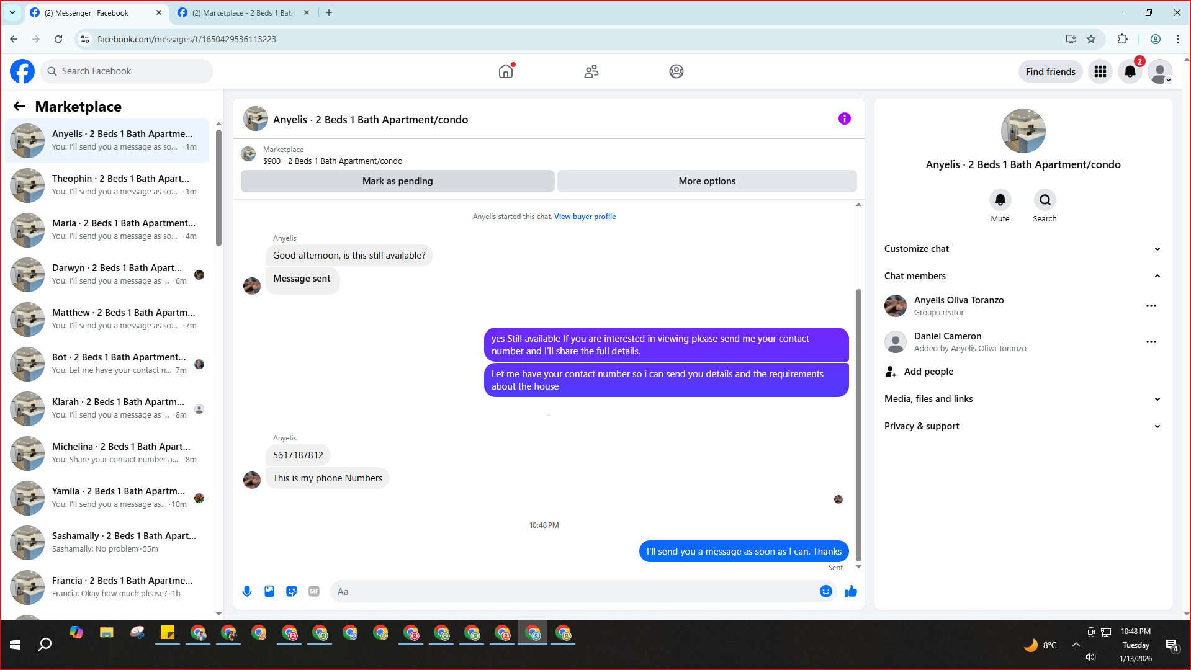This screenshot has height=670, width=1191.
Task: Open a new browser tab
Action: pyautogui.click(x=329, y=12)
